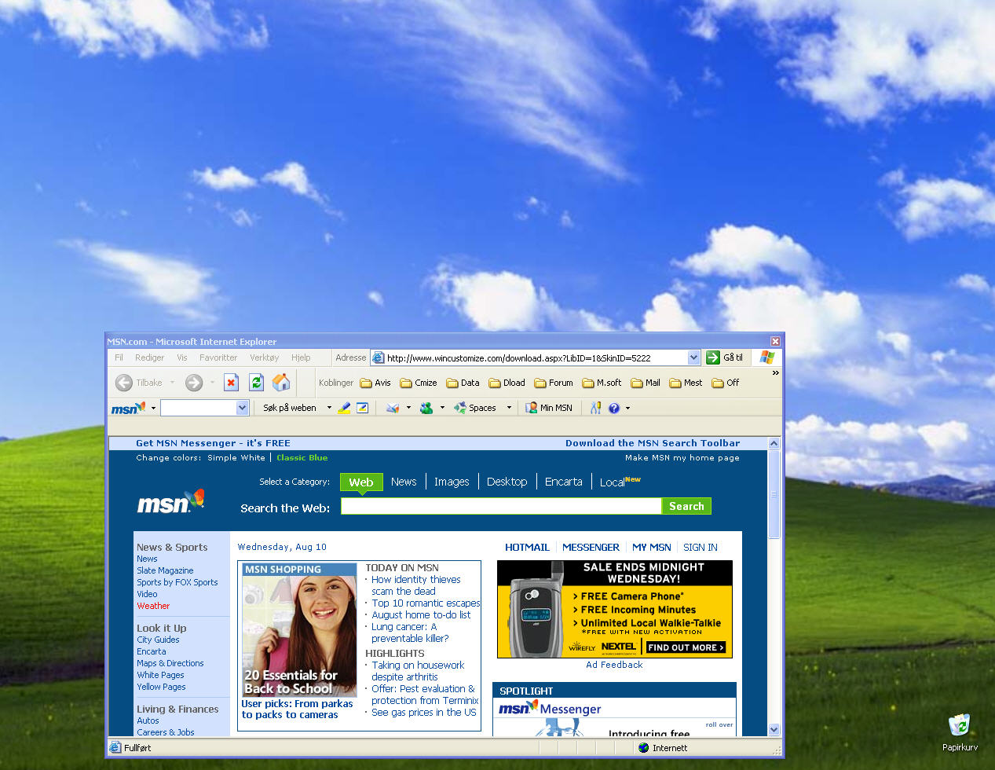Open the Off links folder

point(726,383)
